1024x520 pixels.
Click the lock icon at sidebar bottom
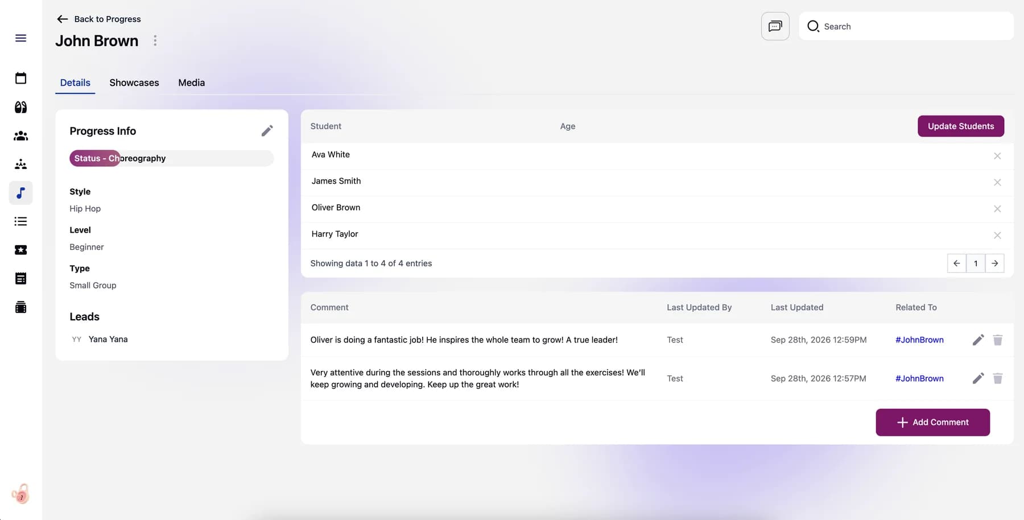pyautogui.click(x=20, y=494)
